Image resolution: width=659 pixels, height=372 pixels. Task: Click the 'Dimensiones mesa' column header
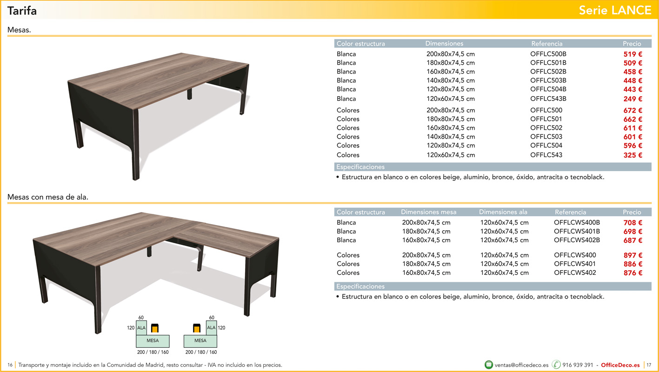pos(429,212)
